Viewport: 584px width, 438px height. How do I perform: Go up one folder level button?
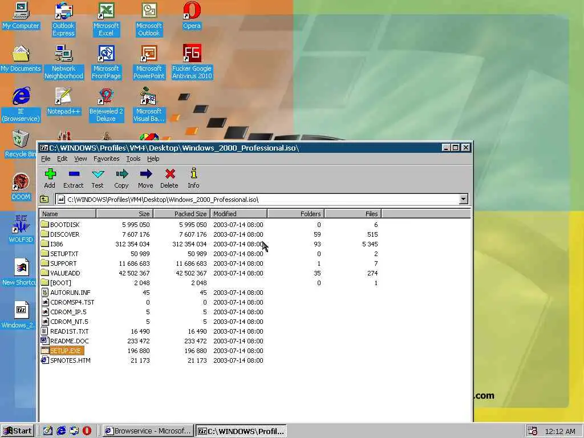44,199
